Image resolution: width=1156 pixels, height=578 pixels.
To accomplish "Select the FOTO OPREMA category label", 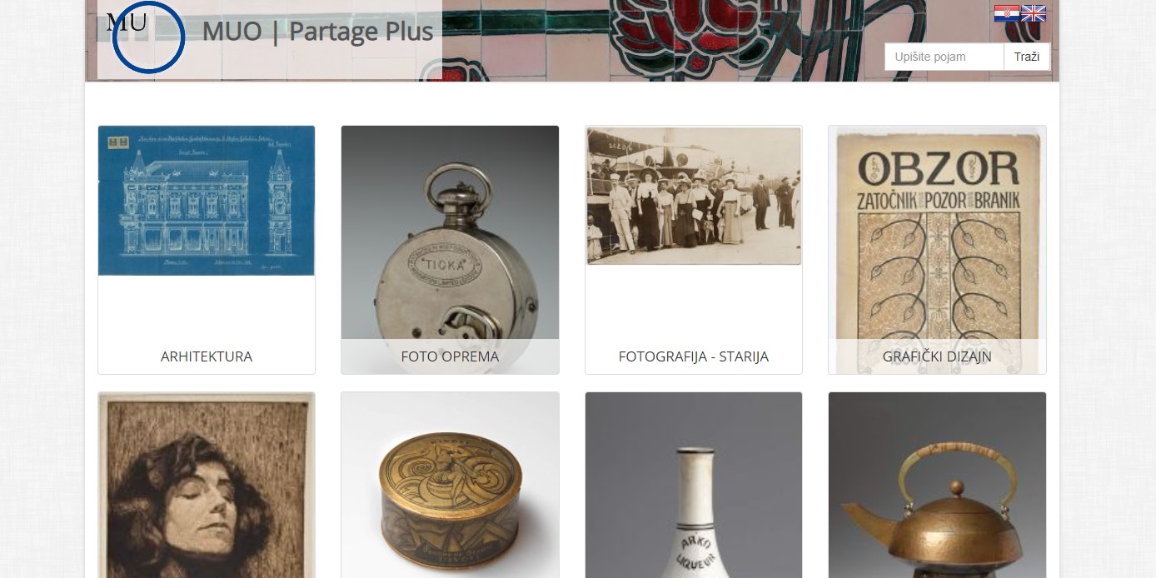I will point(450,356).
